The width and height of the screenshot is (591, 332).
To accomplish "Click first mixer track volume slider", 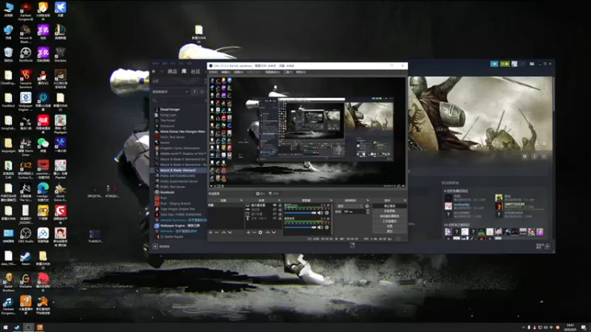I will [300, 213].
